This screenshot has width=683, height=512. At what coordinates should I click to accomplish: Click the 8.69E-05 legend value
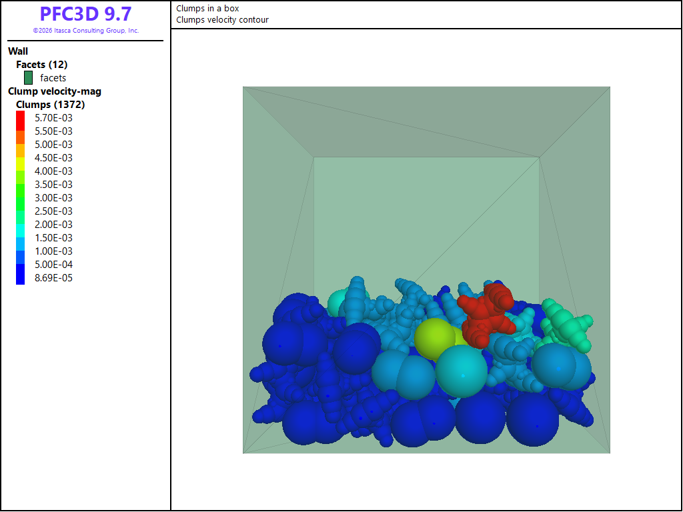click(53, 278)
